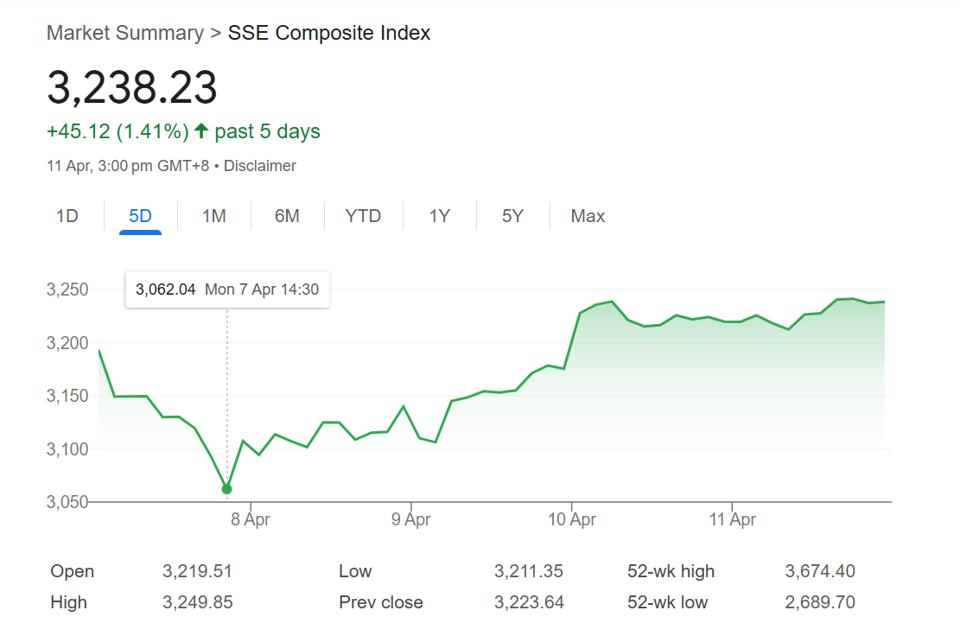Open the 6M chart view
Image resolution: width=960 pixels, height=636 pixels.
pos(287,216)
